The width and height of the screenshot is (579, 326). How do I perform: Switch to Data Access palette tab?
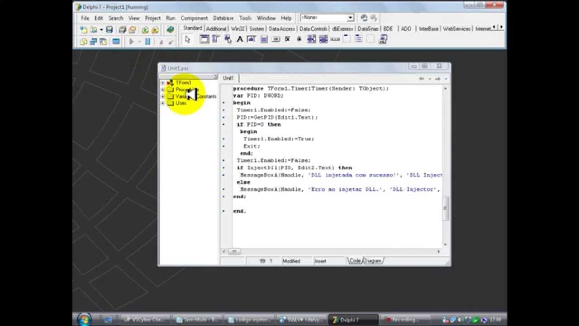pyautogui.click(x=281, y=29)
